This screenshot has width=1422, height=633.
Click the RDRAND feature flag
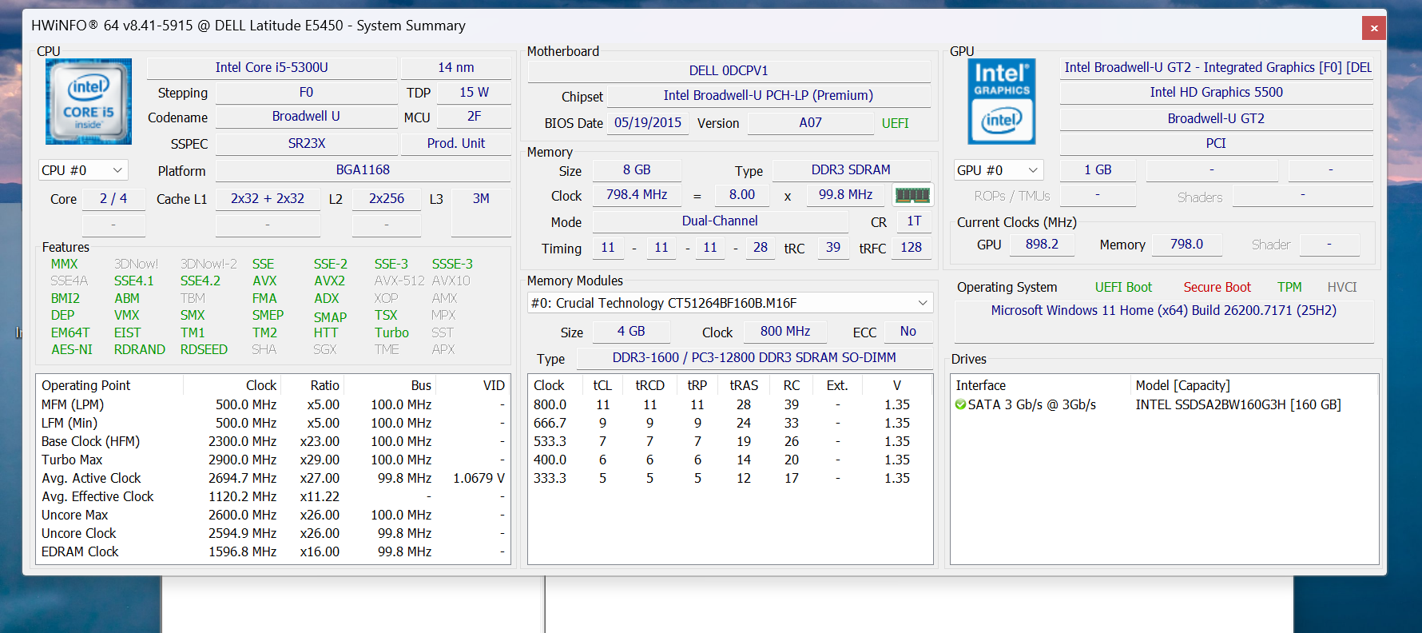point(140,350)
